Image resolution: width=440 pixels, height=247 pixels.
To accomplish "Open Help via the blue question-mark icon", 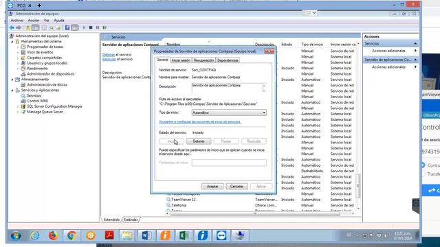I will 67,27.
